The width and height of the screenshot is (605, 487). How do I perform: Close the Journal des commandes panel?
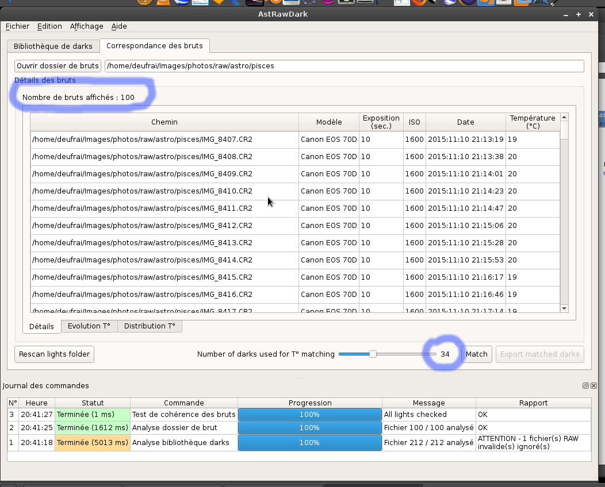click(x=594, y=386)
